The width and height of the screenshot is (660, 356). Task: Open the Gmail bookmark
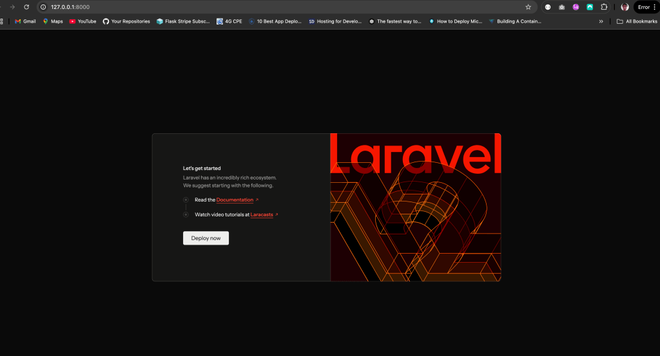tap(25, 21)
